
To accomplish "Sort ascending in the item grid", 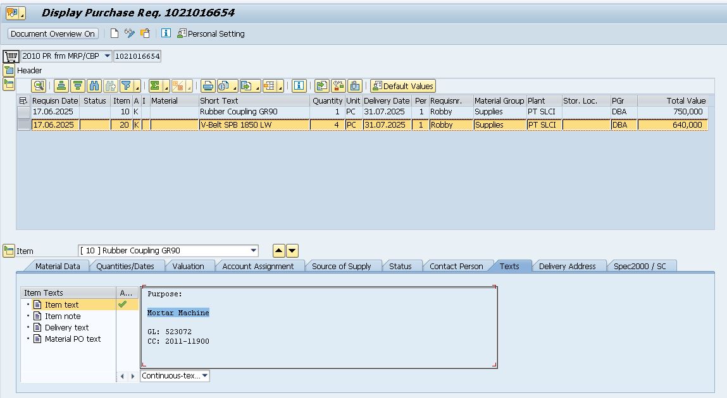I will pyautogui.click(x=61, y=86).
